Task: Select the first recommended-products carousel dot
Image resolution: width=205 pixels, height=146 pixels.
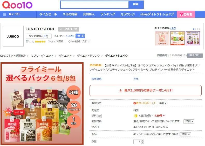Action: [194, 29]
